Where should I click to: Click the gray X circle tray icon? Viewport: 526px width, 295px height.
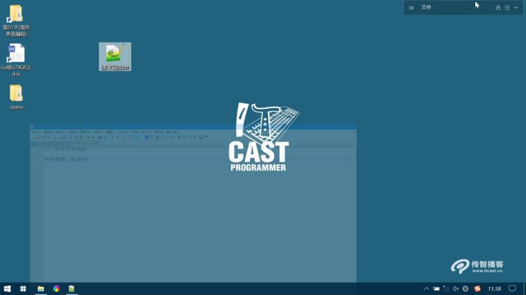(x=465, y=289)
